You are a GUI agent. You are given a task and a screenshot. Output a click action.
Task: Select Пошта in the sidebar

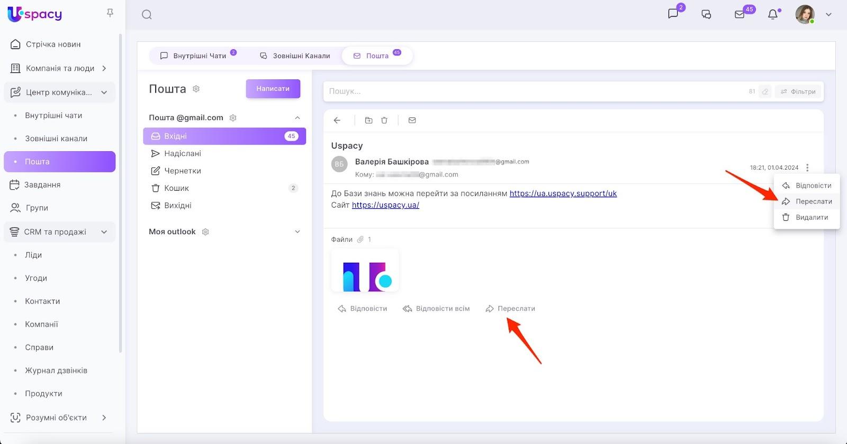tap(59, 162)
